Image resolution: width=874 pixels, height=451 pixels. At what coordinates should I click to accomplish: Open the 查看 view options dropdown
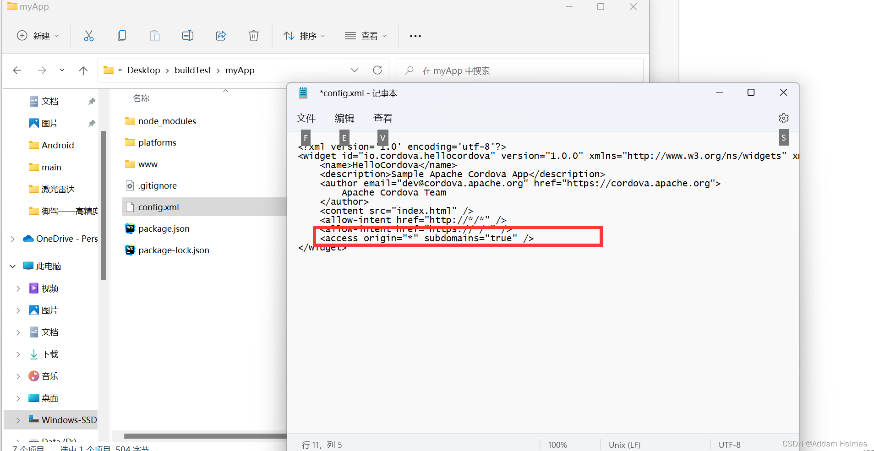click(x=365, y=35)
